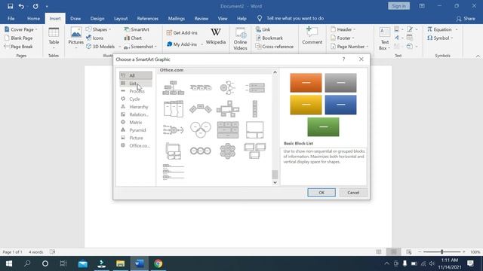This screenshot has height=271, width=483.
Task: Insert a Link
Action: coord(263,29)
